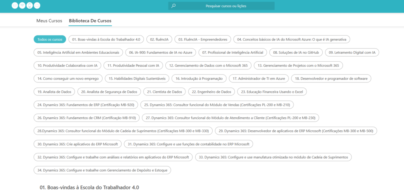Viewport: 404px width, 191px height.
Task: Pick 03. FluêncIA - Empreendedores filter
Action: coord(203,39)
